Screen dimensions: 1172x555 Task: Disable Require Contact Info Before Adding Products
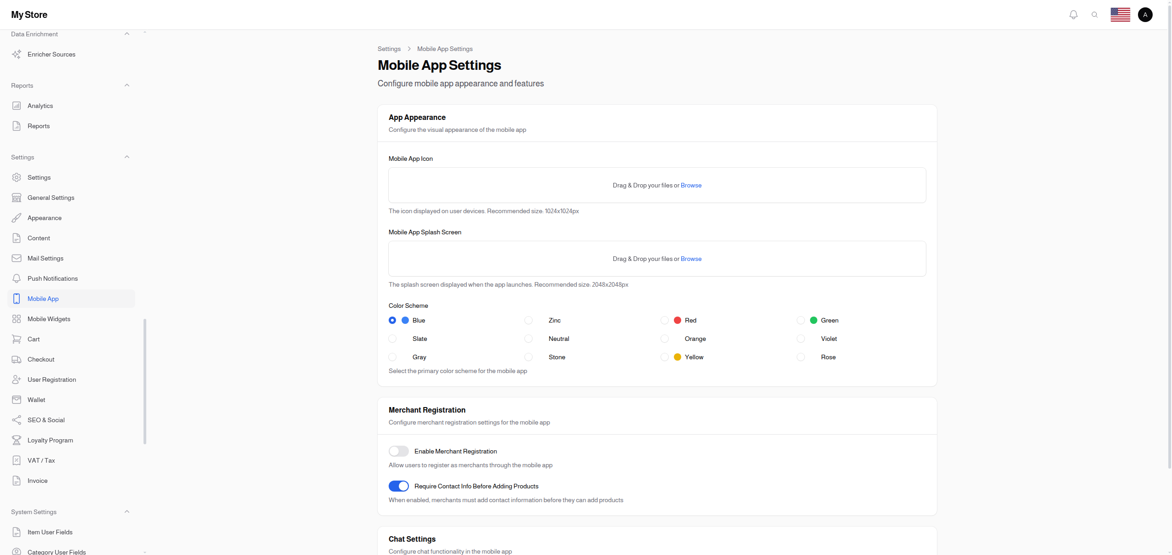398,486
